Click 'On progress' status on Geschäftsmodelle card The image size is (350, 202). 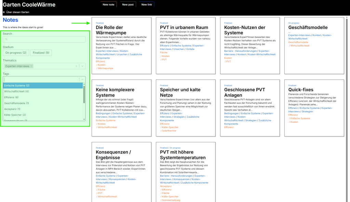coord(294,23)
